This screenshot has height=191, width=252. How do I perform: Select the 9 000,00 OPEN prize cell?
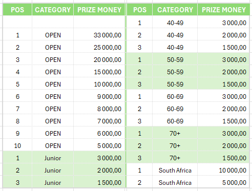pyautogui.click(x=99, y=97)
